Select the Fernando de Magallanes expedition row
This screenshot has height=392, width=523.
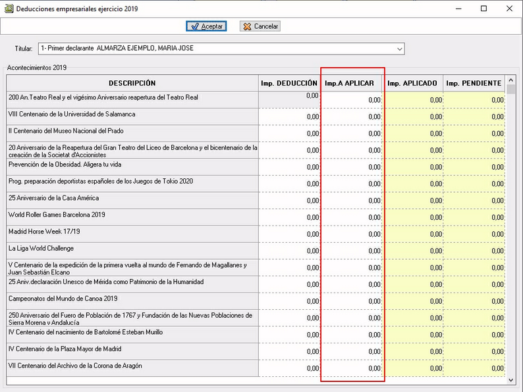point(132,268)
